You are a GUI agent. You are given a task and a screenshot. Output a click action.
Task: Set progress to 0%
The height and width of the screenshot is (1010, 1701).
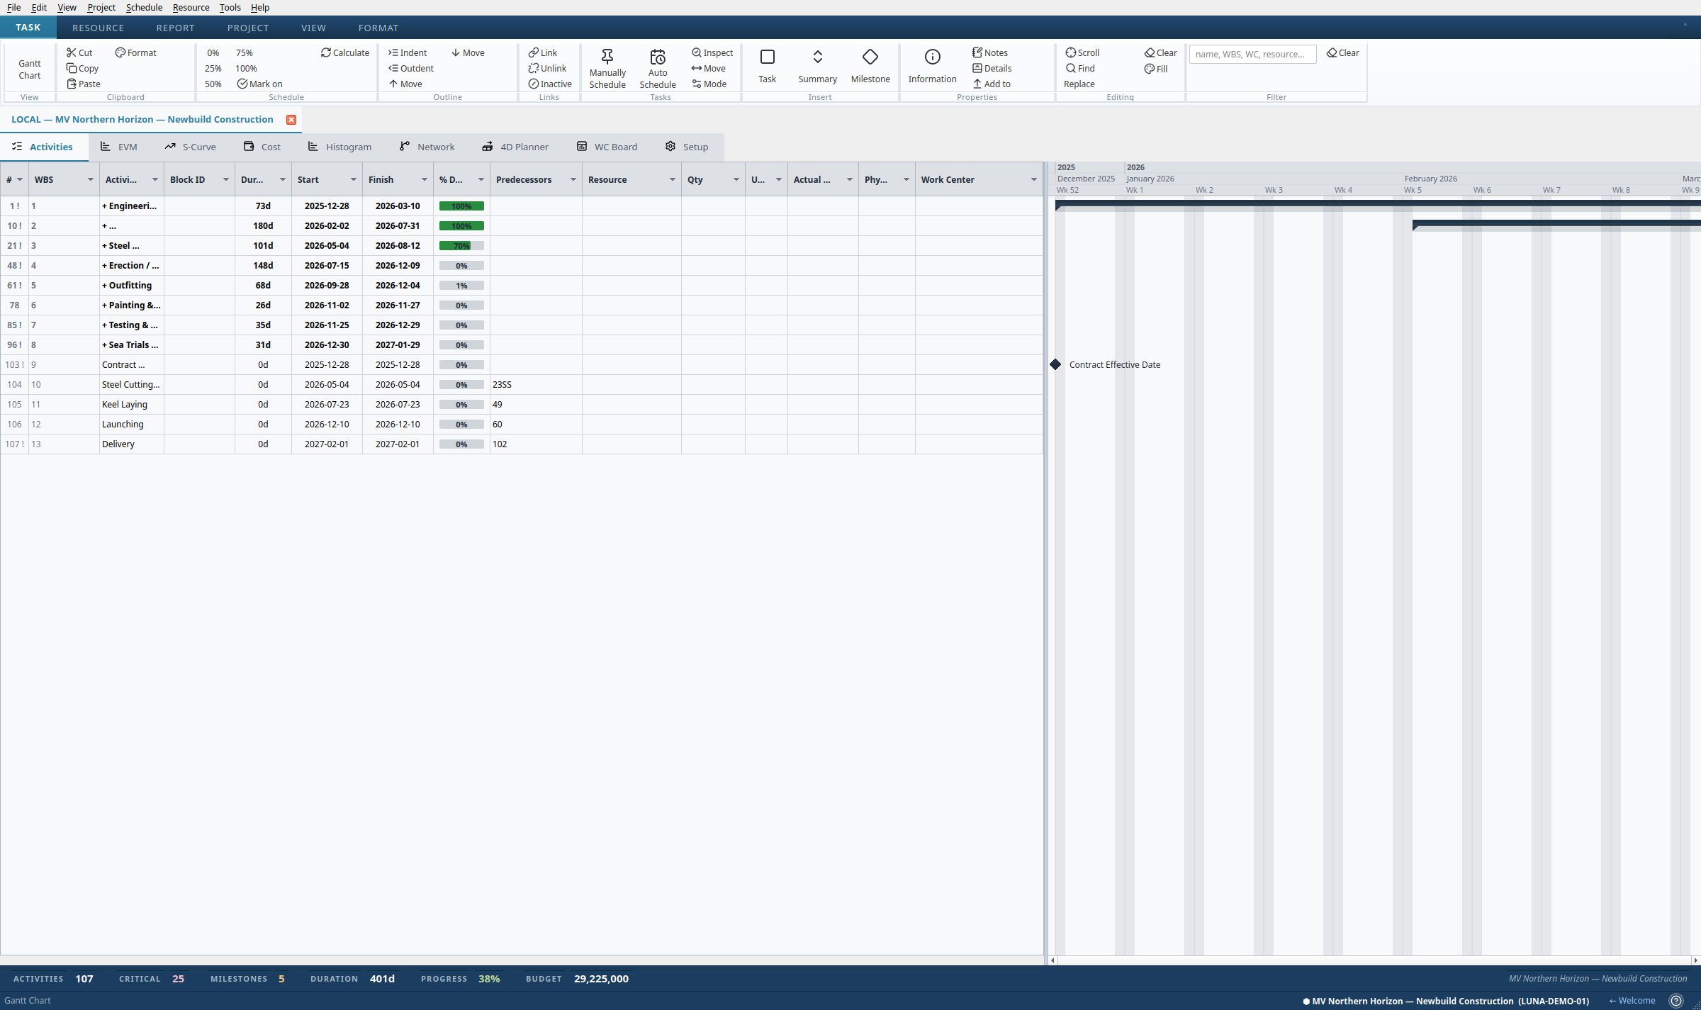[213, 52]
